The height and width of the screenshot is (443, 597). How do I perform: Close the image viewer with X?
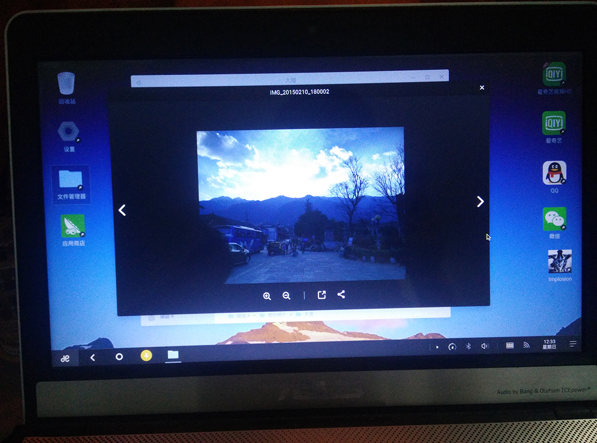pos(482,87)
